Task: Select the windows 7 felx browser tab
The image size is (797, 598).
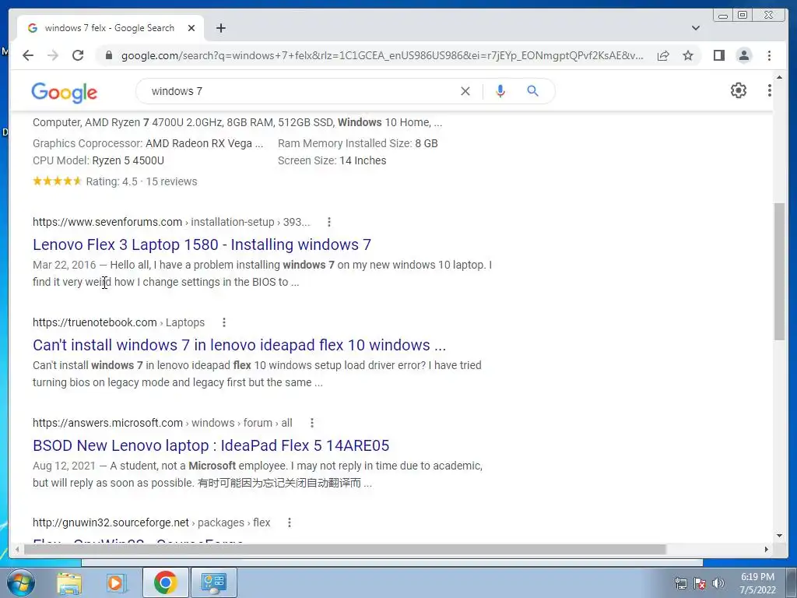Action: pyautogui.click(x=110, y=28)
